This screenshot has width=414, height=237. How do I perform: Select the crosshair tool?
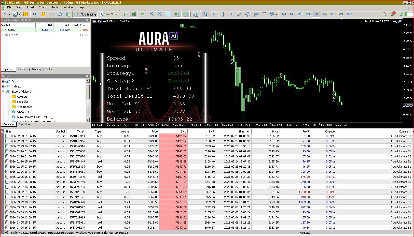[214, 14]
